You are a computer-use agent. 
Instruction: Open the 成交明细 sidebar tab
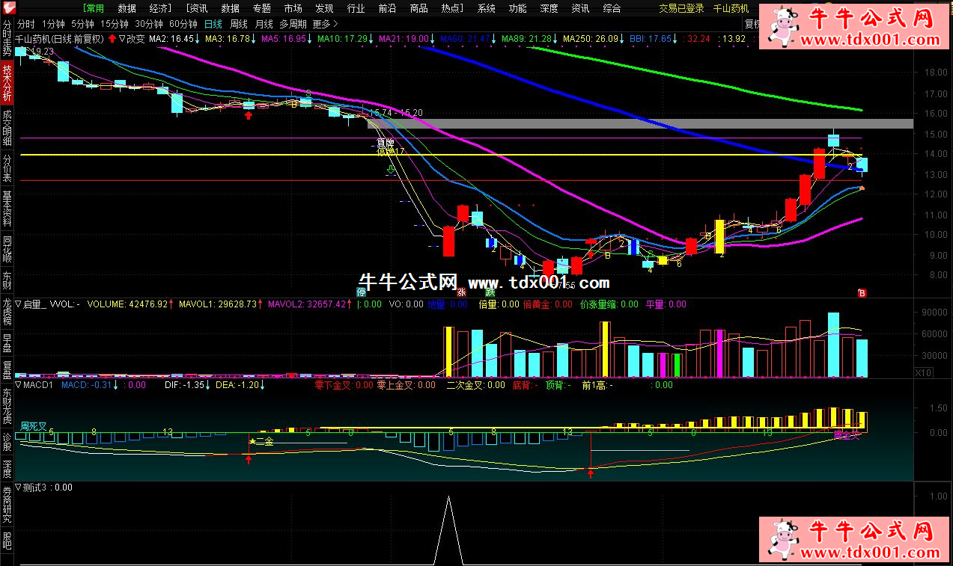[7, 129]
